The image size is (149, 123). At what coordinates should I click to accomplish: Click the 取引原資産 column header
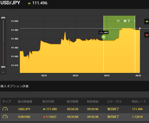(x=25, y=102)
